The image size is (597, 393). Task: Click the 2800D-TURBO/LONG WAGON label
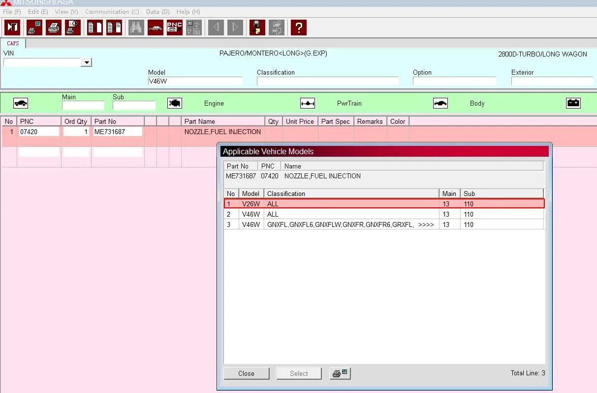[542, 54]
